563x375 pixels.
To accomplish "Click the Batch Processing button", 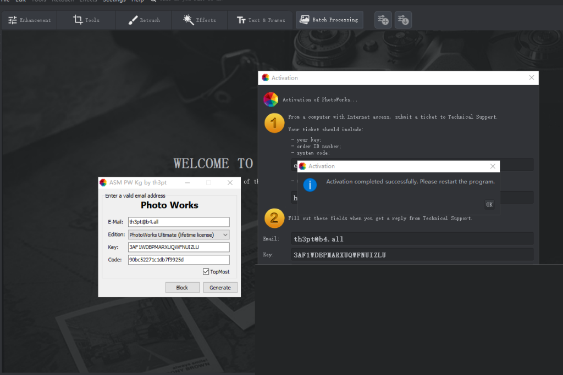I will (x=330, y=20).
